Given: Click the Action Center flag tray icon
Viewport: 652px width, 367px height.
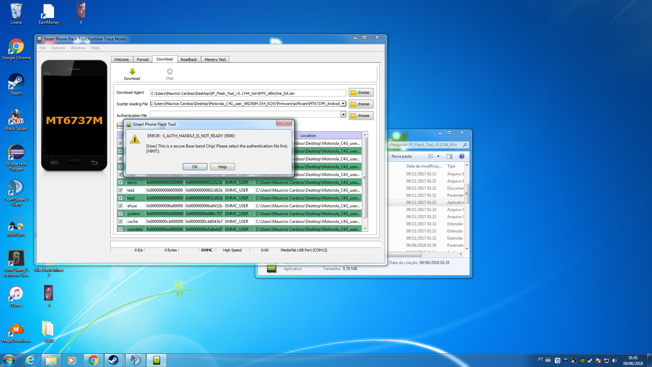Looking at the screenshot, I should pyautogui.click(x=598, y=361).
